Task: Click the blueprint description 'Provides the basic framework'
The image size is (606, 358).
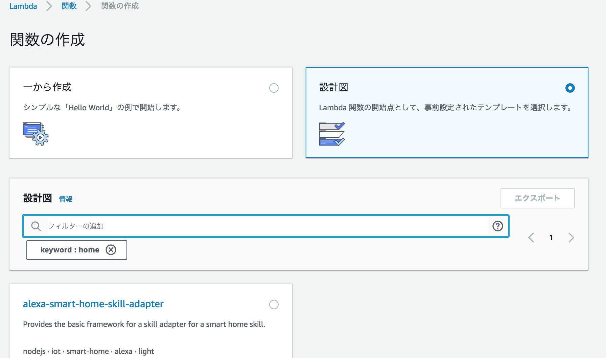Action: tap(144, 324)
